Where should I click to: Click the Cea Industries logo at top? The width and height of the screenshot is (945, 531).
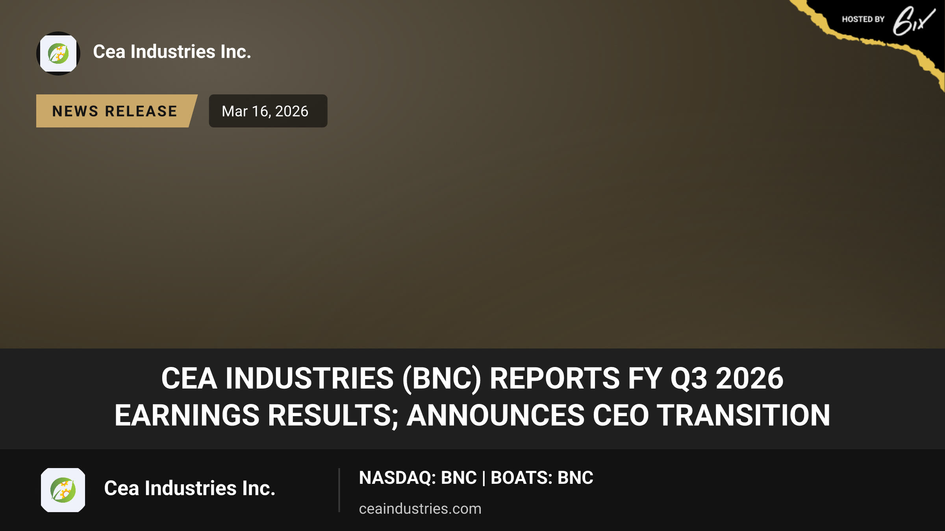[58, 53]
